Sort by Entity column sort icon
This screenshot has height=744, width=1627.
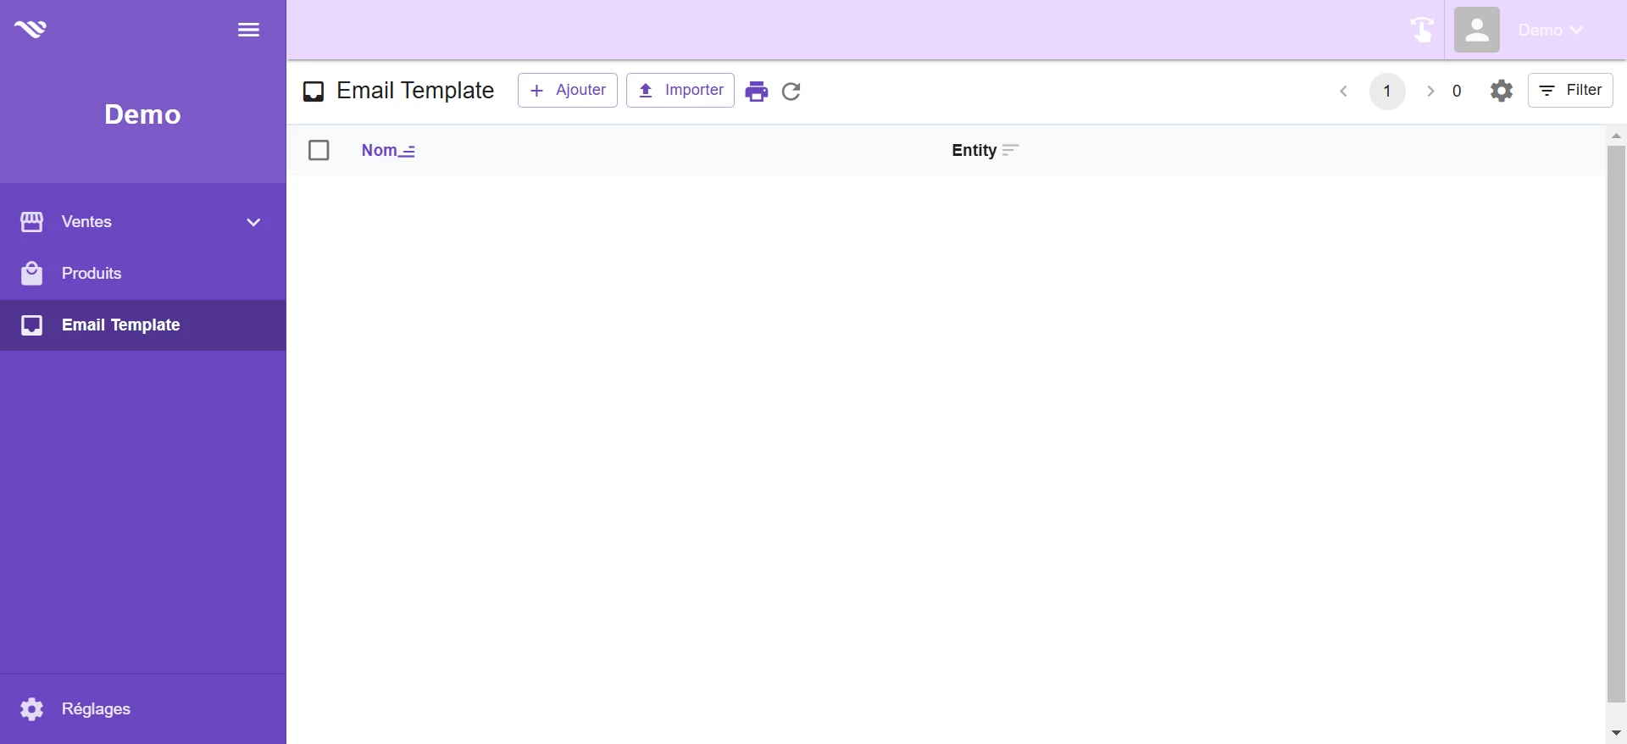[x=1010, y=150]
